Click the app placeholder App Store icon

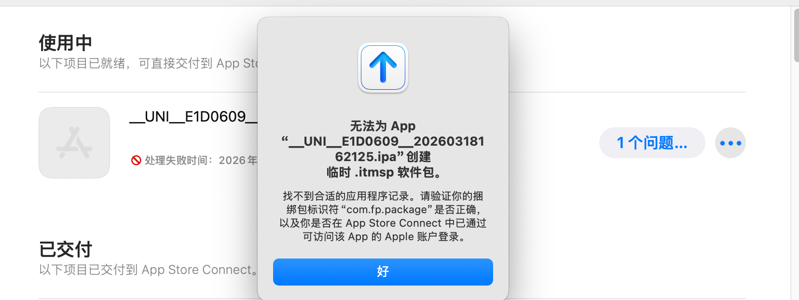coord(74,143)
